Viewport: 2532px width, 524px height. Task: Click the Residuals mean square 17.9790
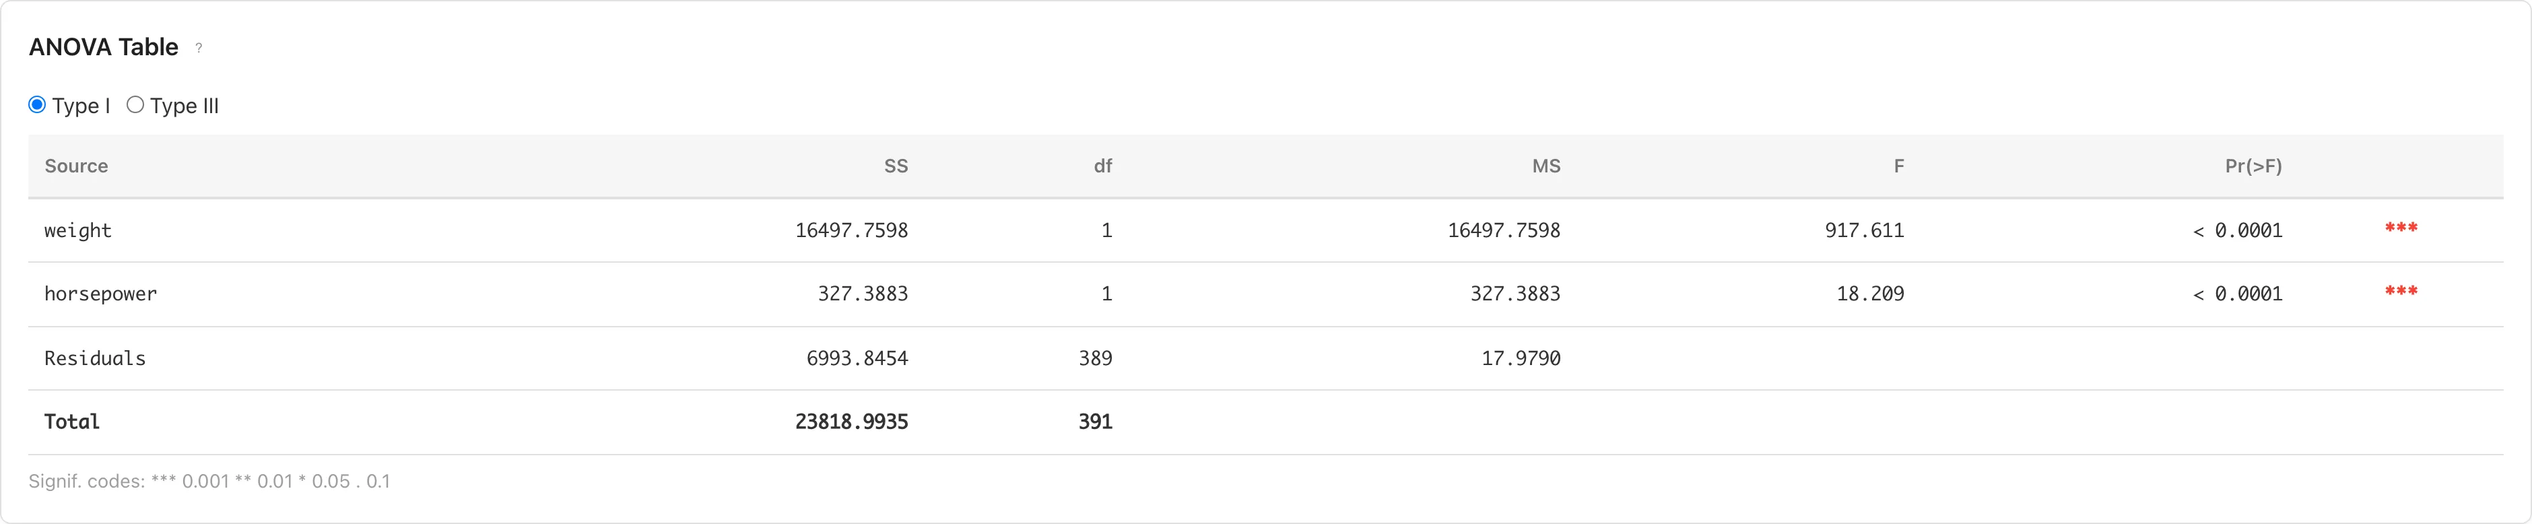tap(1521, 359)
